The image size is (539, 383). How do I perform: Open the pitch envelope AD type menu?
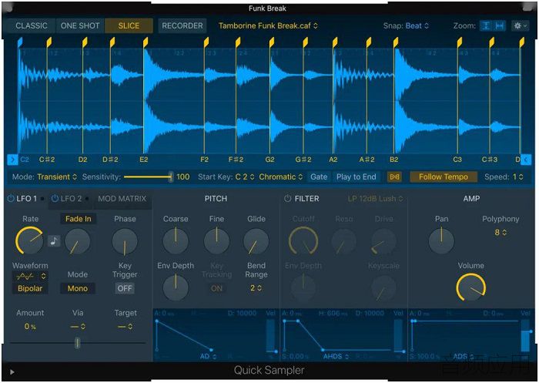(x=209, y=356)
